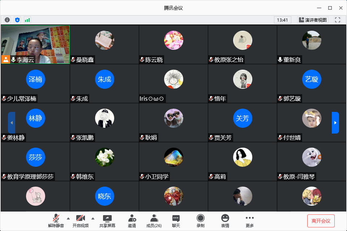Turn on video (开启视频)
Viewport: 347px width, 231px height.
(x=81, y=221)
